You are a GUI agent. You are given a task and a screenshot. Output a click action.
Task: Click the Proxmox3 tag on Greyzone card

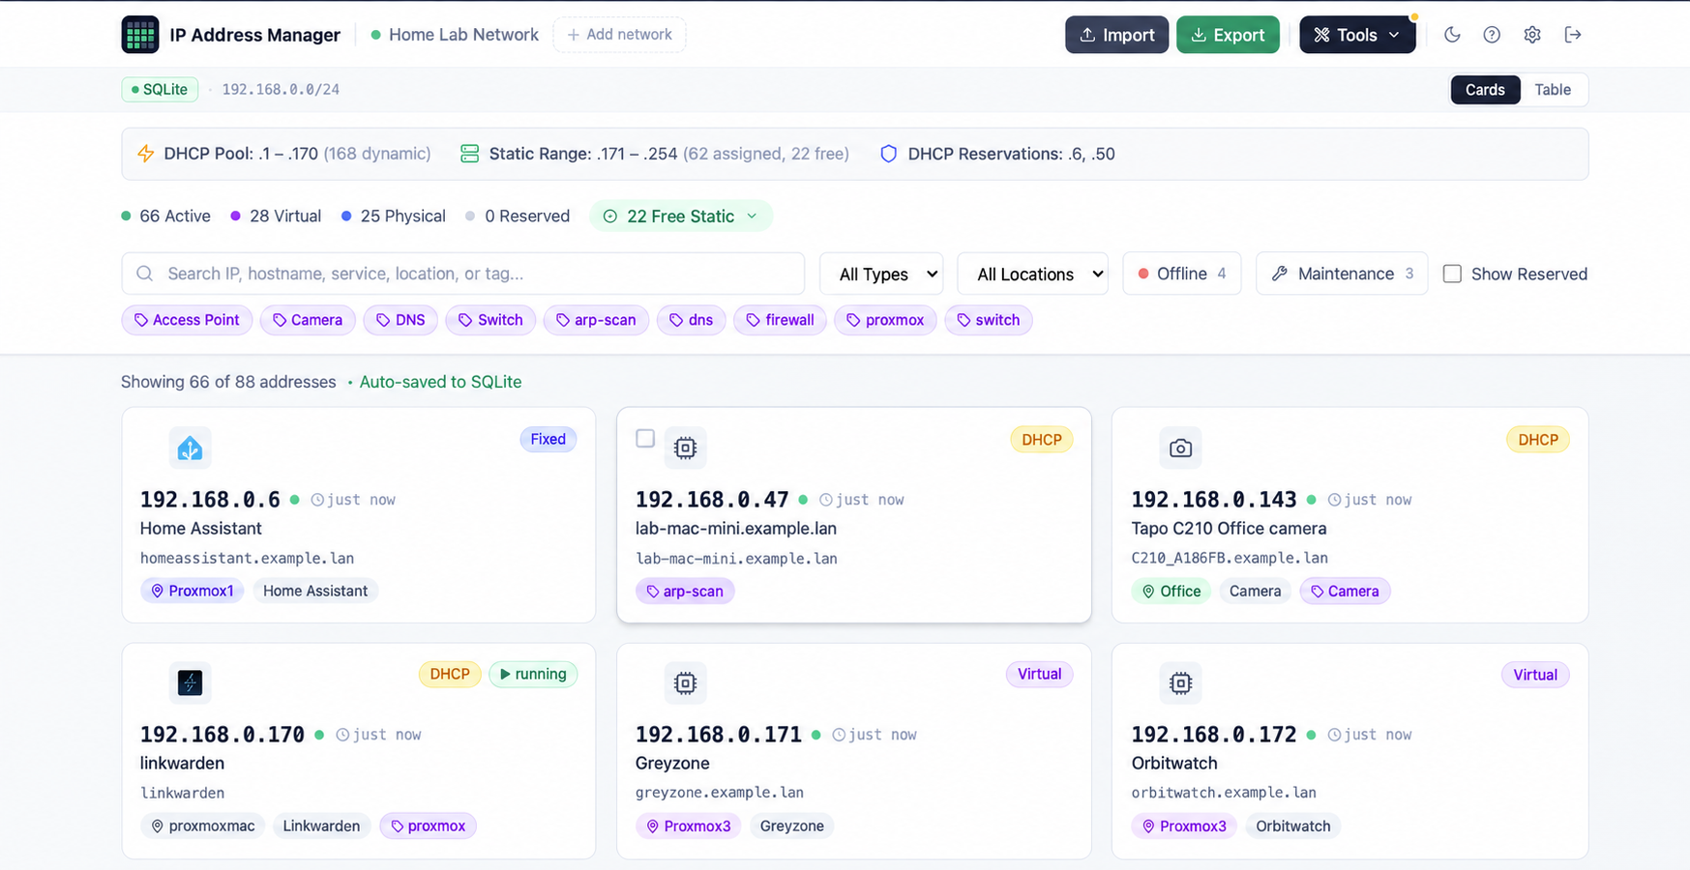tap(688, 826)
